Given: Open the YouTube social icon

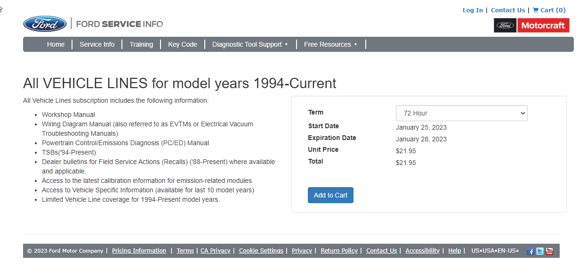Looking at the screenshot, I should click(x=549, y=251).
